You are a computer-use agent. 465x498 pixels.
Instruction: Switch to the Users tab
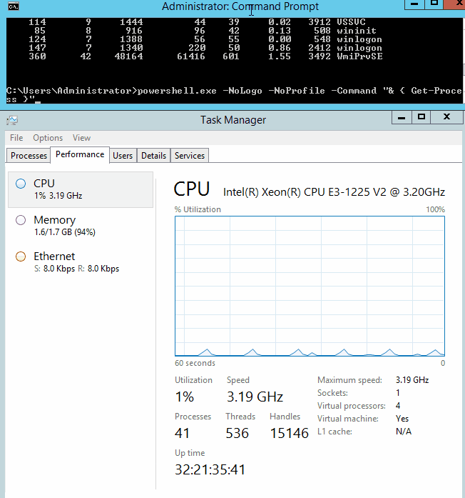coord(123,156)
